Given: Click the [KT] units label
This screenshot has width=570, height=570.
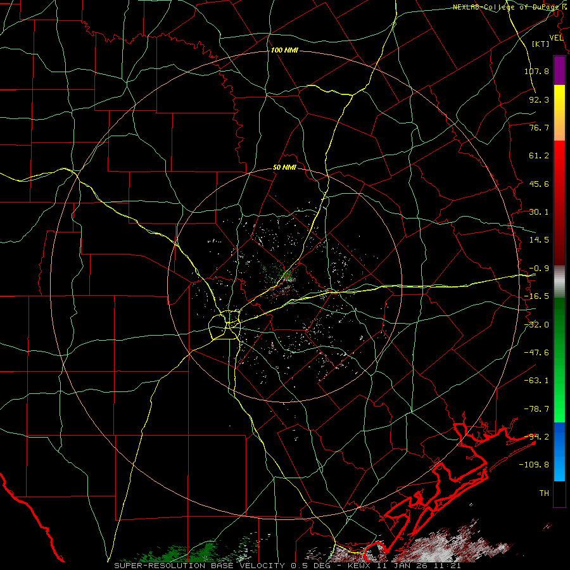Looking at the screenshot, I should pos(541,44).
